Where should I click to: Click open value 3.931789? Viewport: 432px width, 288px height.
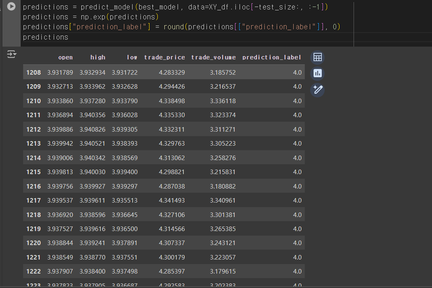point(60,73)
